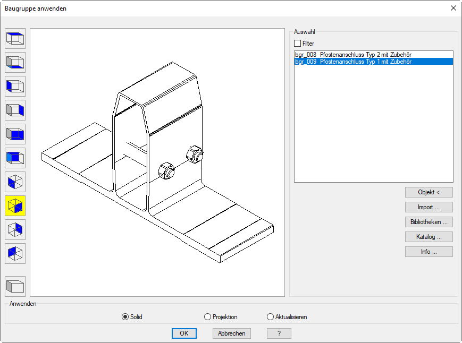Select the bottom view cube icon
Viewport: 462px width, 343px height.
point(15,63)
